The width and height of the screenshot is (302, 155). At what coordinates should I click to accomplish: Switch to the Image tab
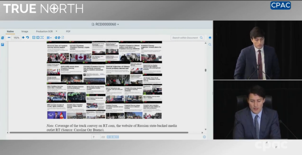pos(25,31)
